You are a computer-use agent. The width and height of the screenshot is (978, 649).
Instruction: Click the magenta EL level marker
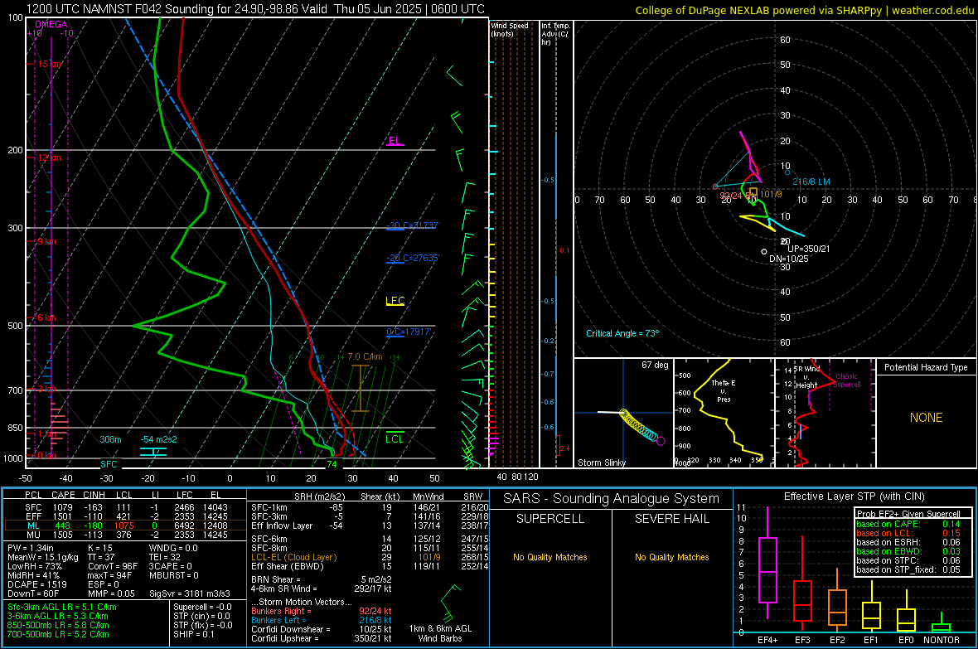point(395,142)
